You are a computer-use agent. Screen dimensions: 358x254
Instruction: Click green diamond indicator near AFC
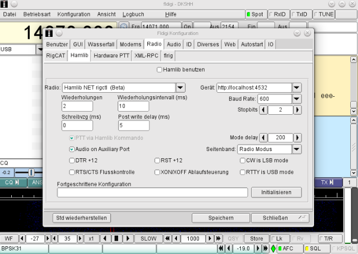pos(273,248)
